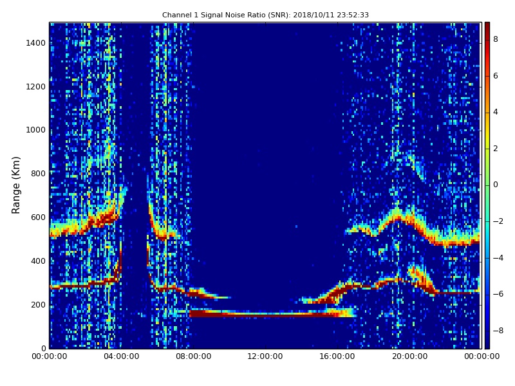The height and width of the screenshot is (386, 515).
Task: Click the colorbar label 4
Action: pyautogui.click(x=495, y=112)
